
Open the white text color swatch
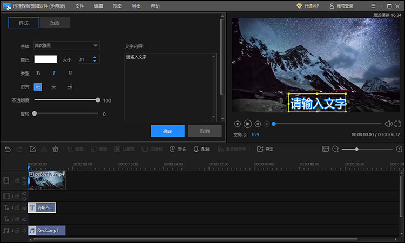point(45,59)
